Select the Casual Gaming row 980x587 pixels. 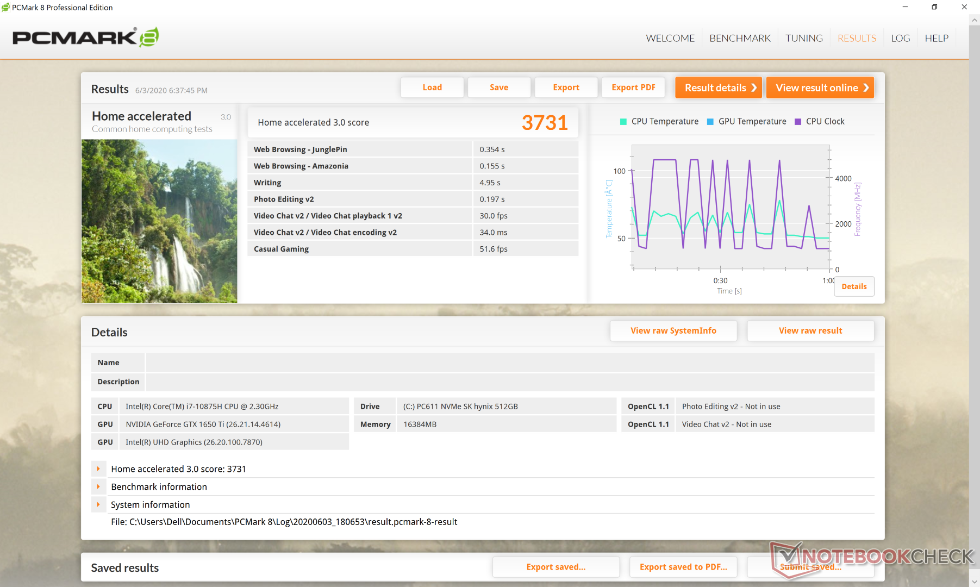coord(413,249)
